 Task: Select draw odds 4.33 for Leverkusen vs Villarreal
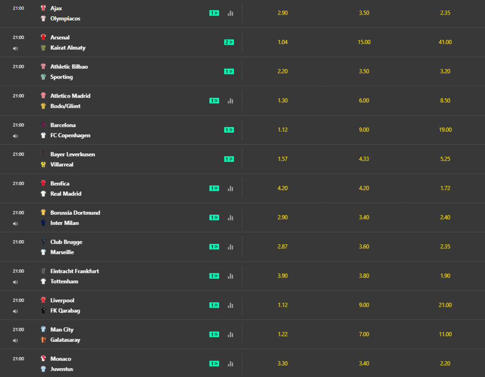pos(364,159)
